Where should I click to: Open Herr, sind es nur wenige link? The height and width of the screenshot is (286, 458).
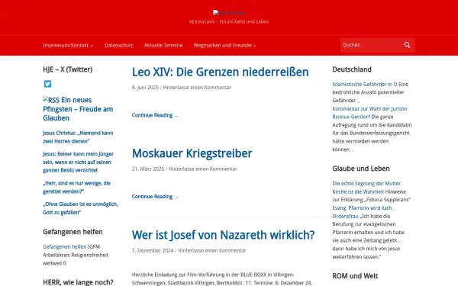tap(76, 188)
